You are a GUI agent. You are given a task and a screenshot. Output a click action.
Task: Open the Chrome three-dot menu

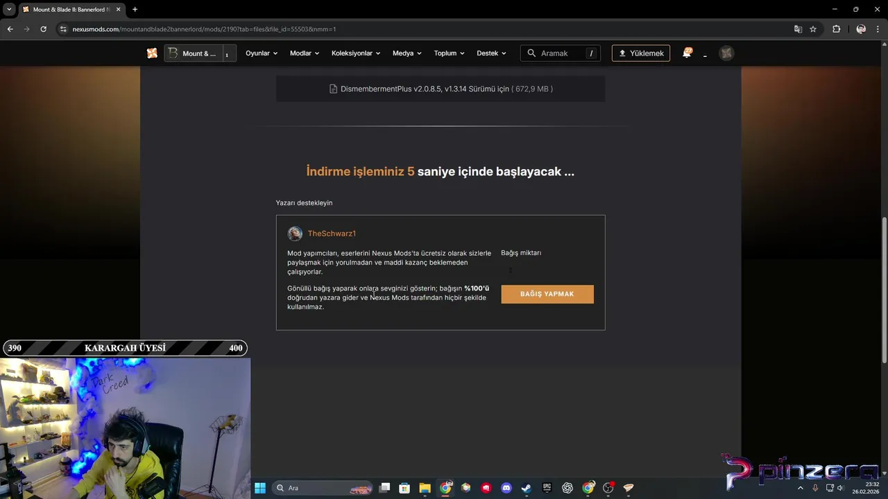click(x=878, y=29)
